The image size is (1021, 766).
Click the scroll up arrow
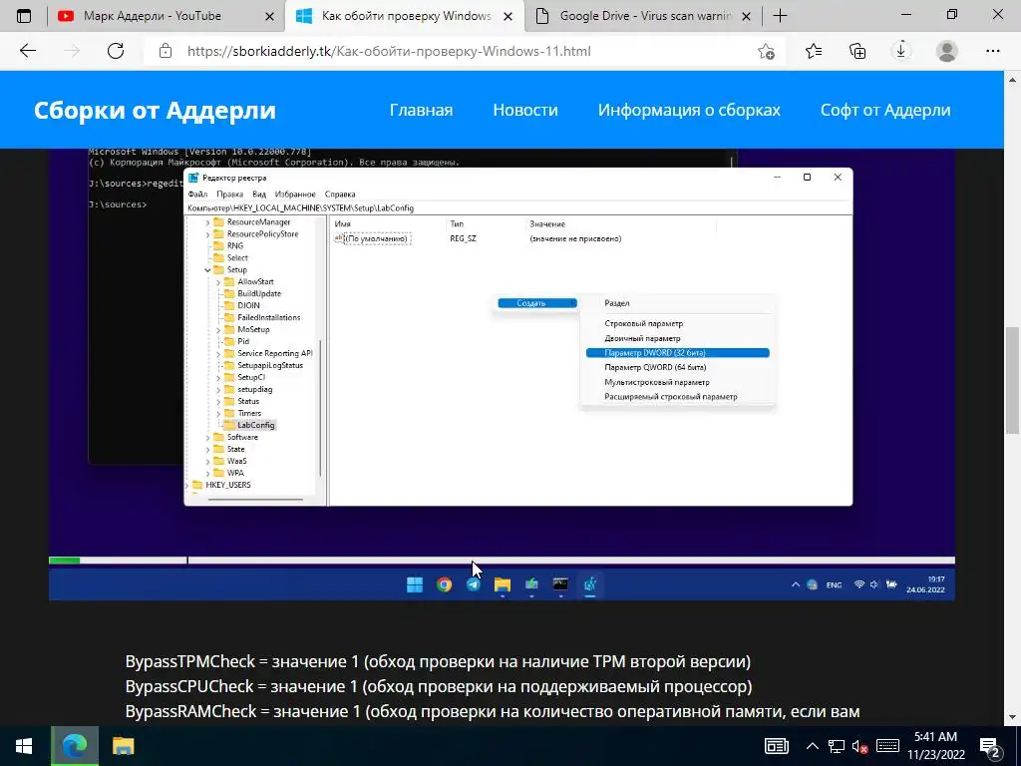click(x=1012, y=80)
